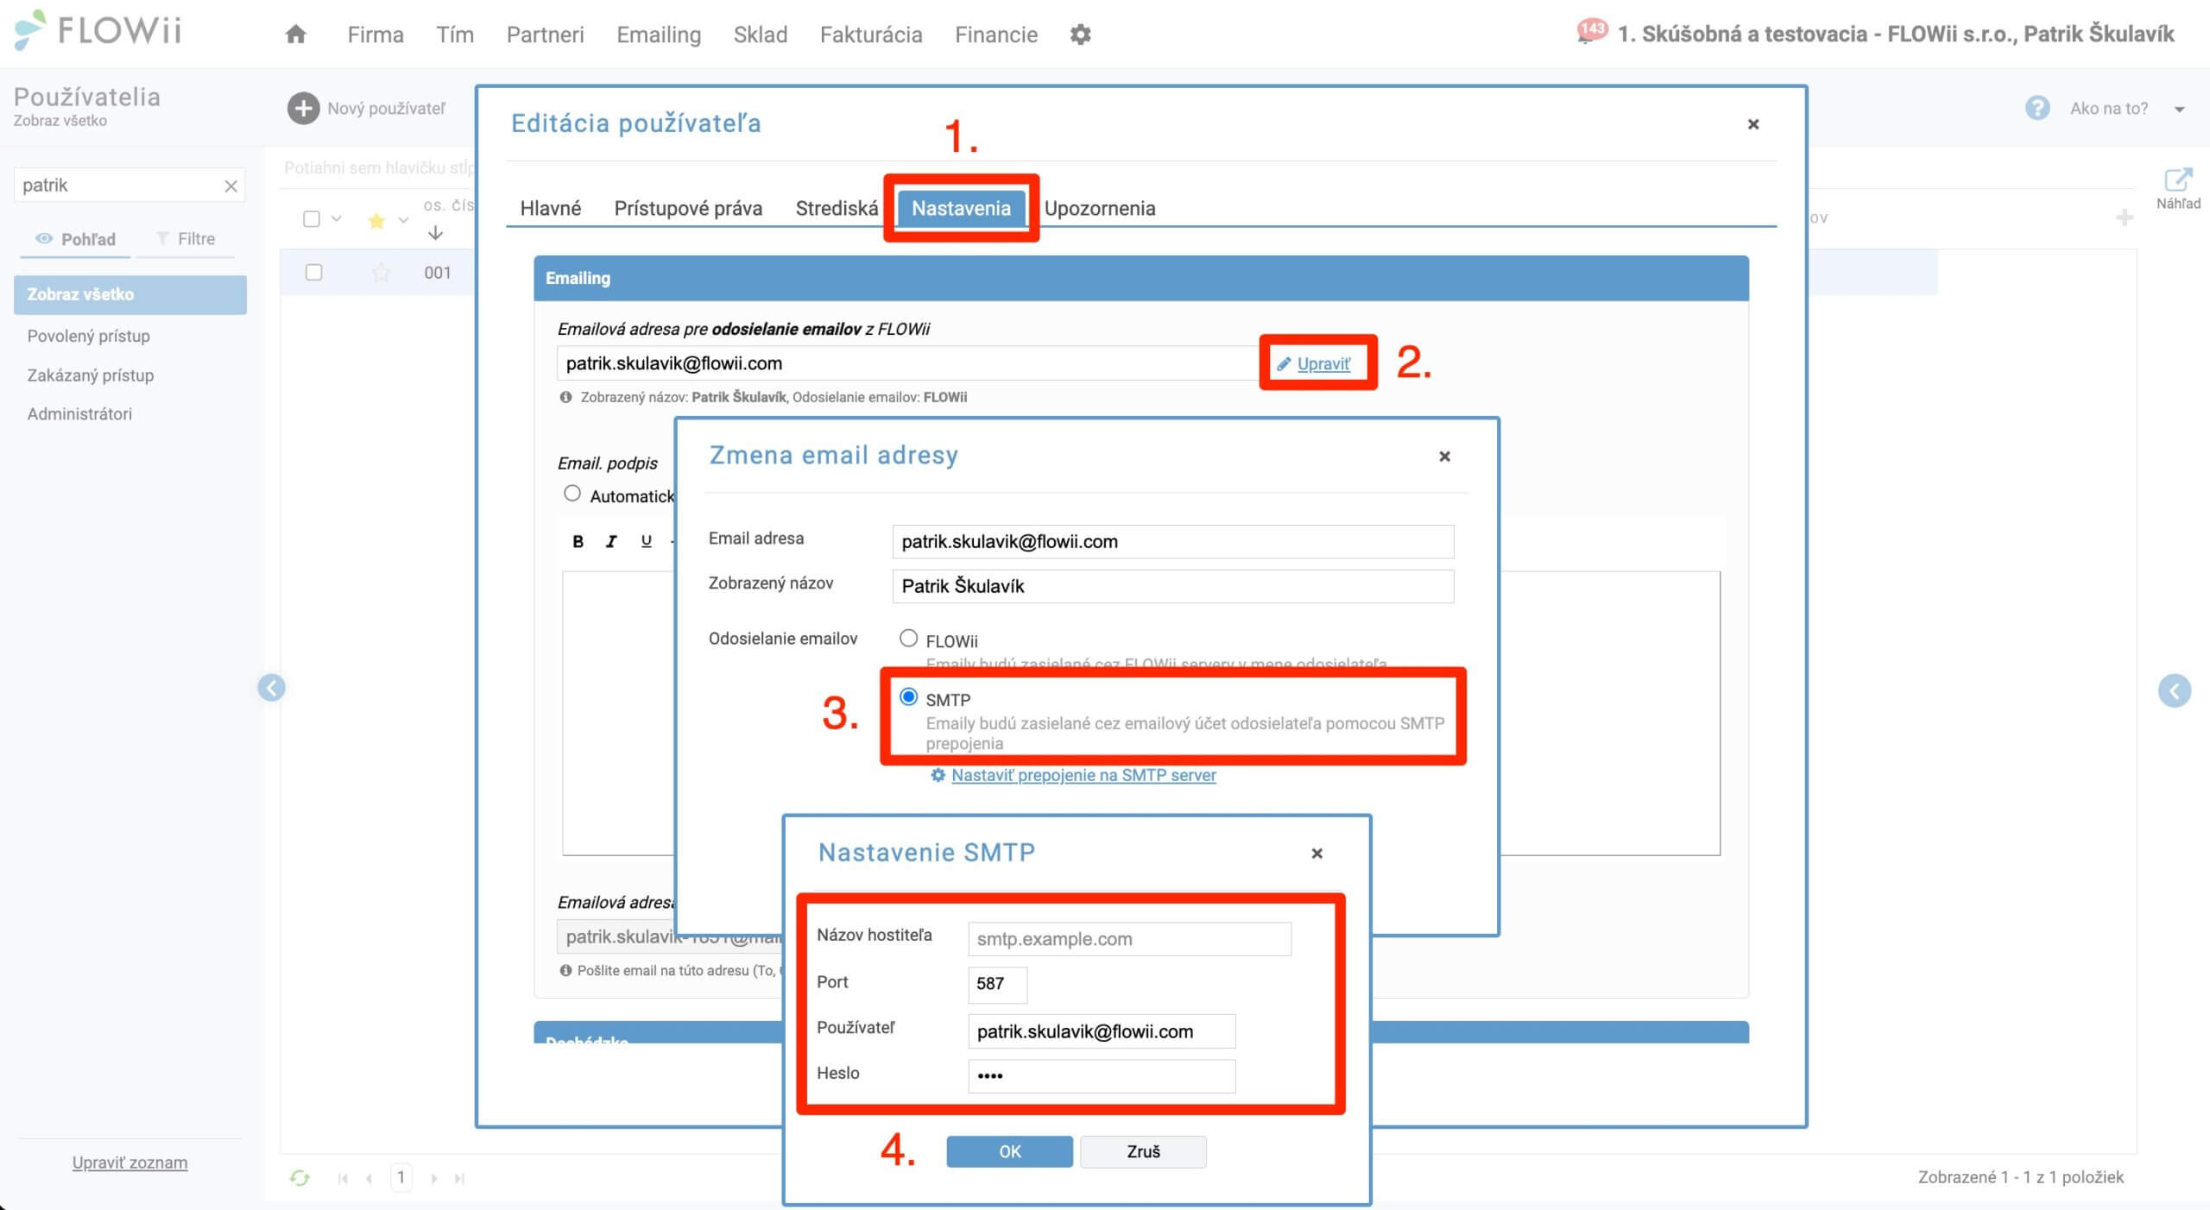
Task: Focus the SMTP Používateľ input field
Action: tap(1102, 1031)
